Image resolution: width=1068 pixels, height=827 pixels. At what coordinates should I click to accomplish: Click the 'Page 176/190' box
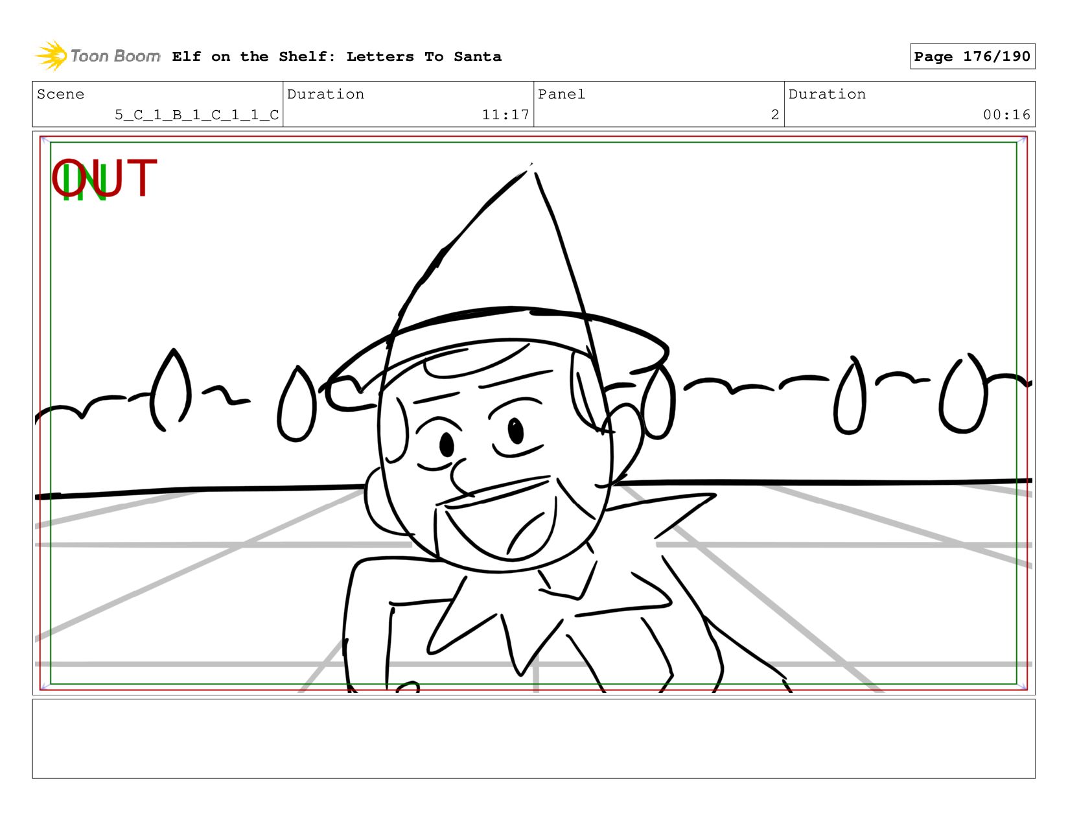972,56
